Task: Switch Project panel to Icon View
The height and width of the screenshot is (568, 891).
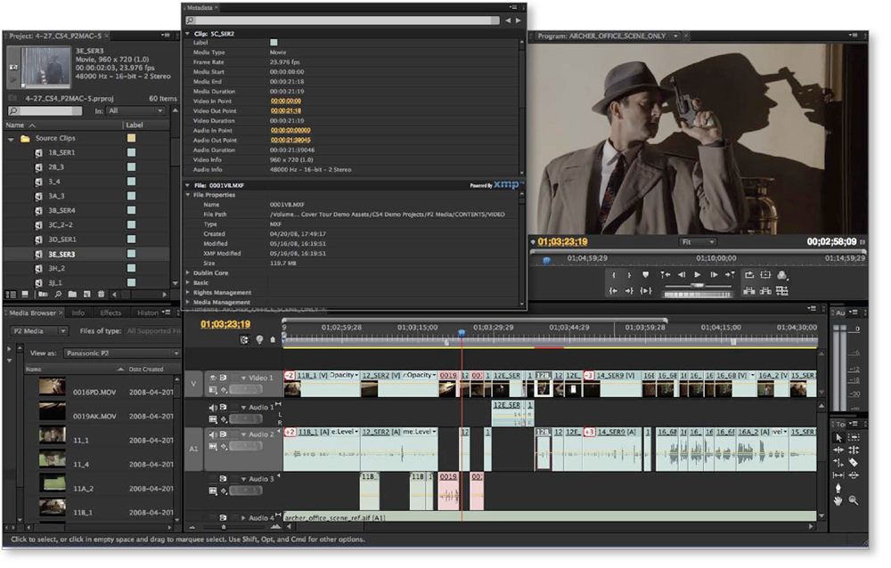Action: (25, 294)
